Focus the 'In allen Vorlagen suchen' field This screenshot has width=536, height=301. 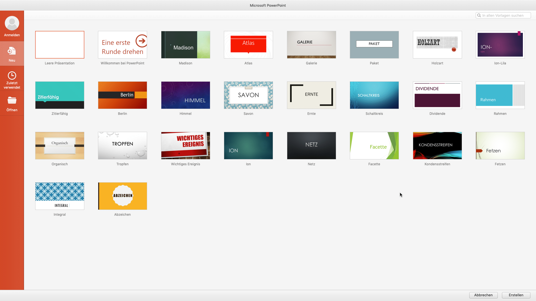pyautogui.click(x=503, y=16)
